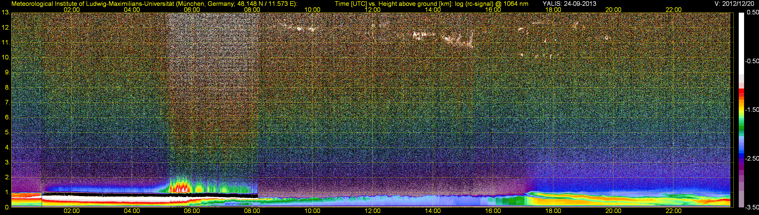The width and height of the screenshot is (759, 215).
Task: Select the 16:00 label on the top axis
Action: (x=493, y=10)
